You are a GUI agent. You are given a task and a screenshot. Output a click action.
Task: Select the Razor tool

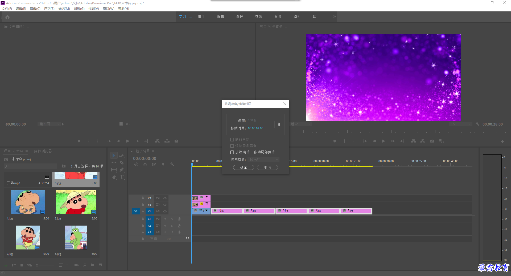tap(122, 162)
